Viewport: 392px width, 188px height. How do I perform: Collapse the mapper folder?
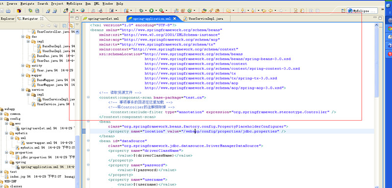23,76
